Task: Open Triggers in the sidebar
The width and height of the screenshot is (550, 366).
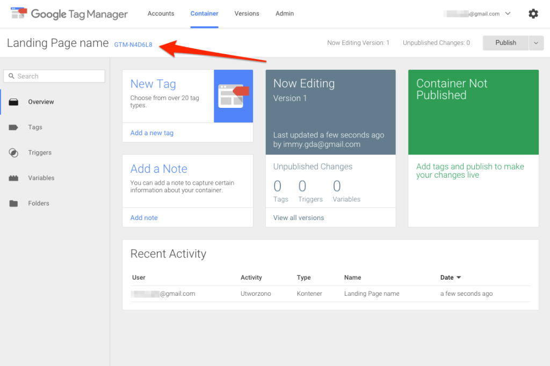Action: point(40,152)
